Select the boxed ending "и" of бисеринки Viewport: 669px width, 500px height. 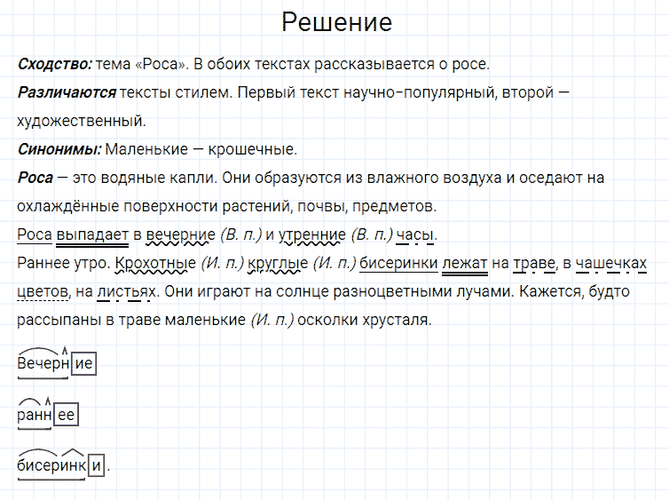tap(97, 464)
